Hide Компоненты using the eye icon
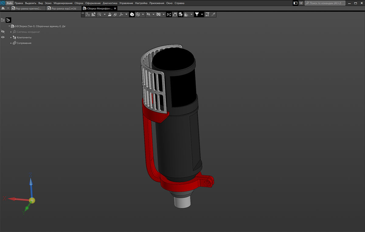 point(3,37)
